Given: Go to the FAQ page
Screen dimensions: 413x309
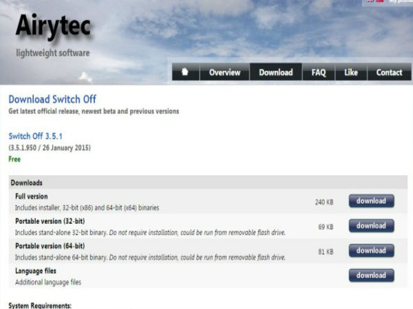Looking at the screenshot, I should tap(319, 72).
